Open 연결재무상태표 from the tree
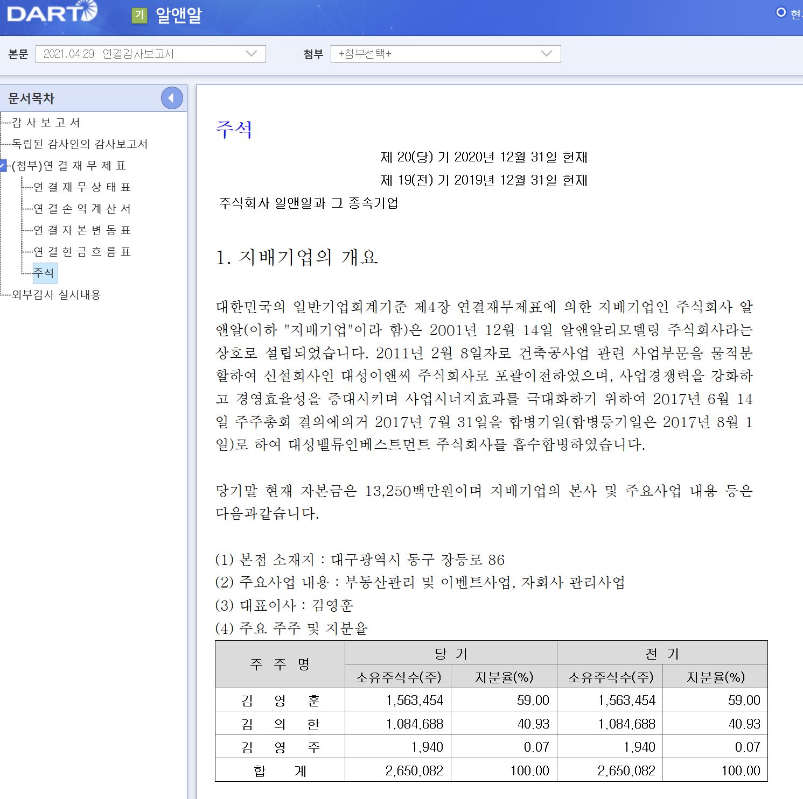 click(82, 187)
